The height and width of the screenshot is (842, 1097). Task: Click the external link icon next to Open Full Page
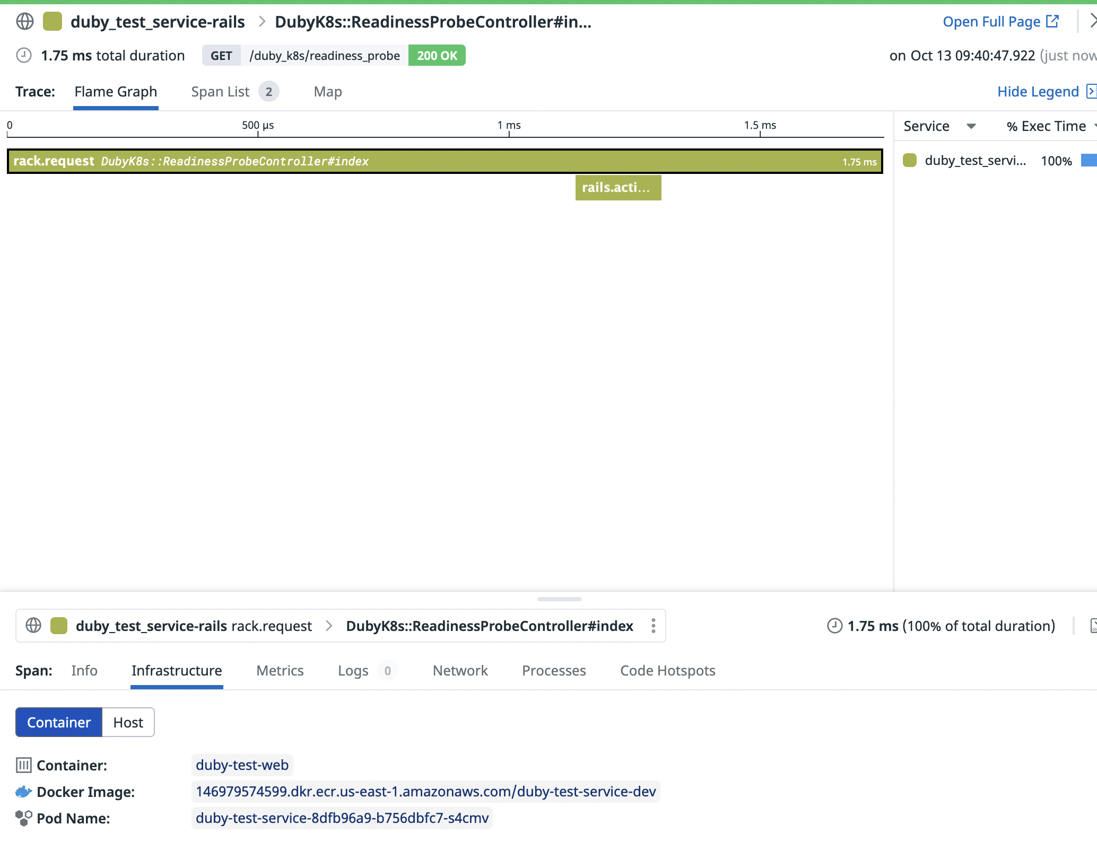[x=1052, y=21]
